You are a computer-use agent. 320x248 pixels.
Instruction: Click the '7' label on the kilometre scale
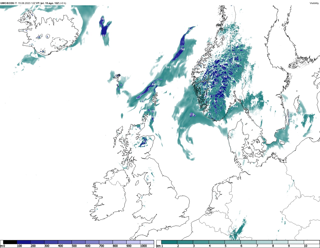[257, 246]
